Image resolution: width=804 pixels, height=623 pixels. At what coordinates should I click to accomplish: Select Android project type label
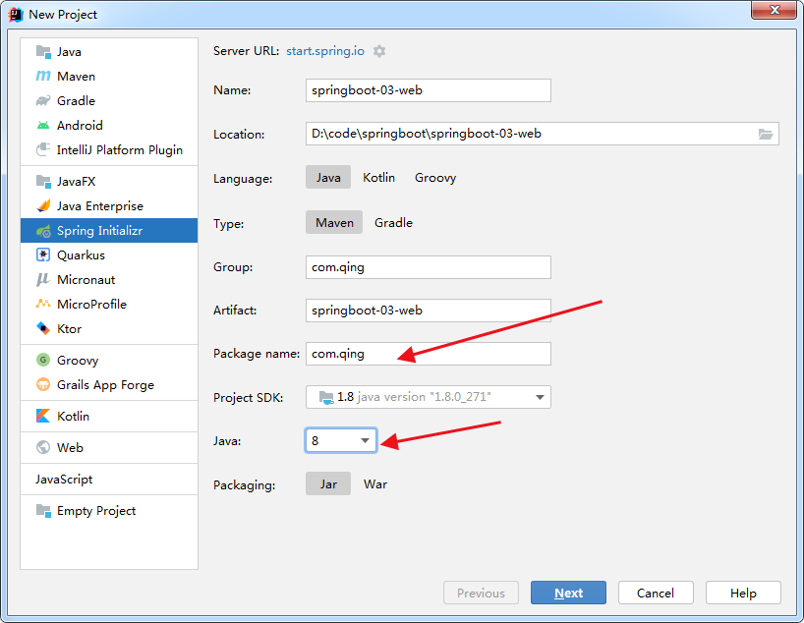(x=80, y=126)
